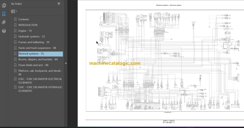244x128 pixels.
Task: Open the page thumbnails panel icon
Action: pyautogui.click(x=4, y=5)
